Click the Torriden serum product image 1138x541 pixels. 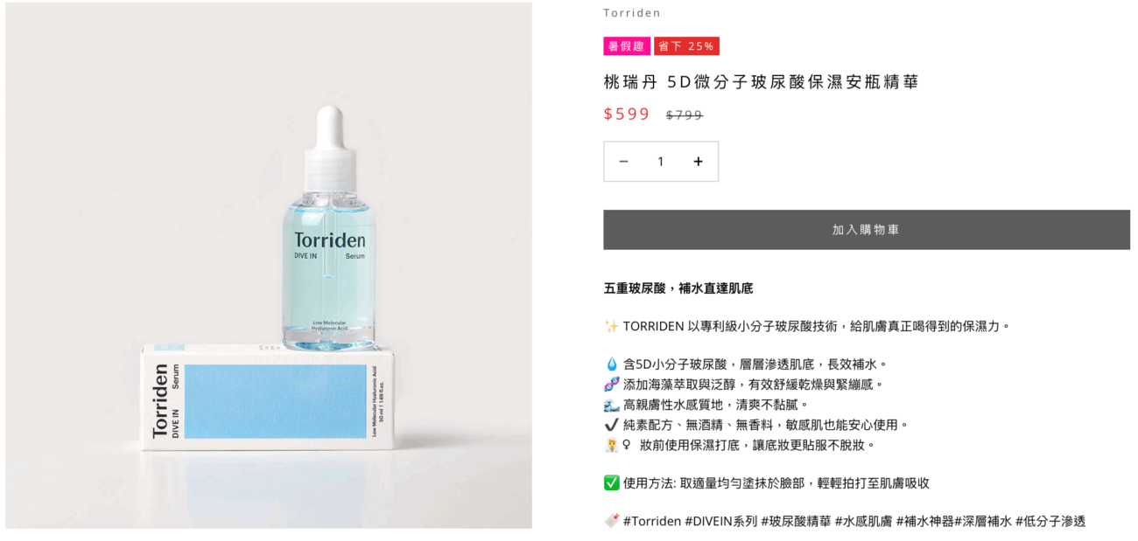269,266
